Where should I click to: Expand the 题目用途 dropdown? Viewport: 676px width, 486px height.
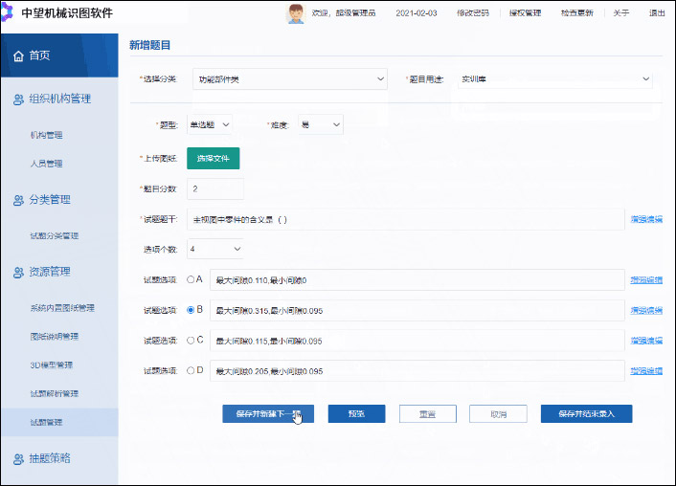[553, 78]
